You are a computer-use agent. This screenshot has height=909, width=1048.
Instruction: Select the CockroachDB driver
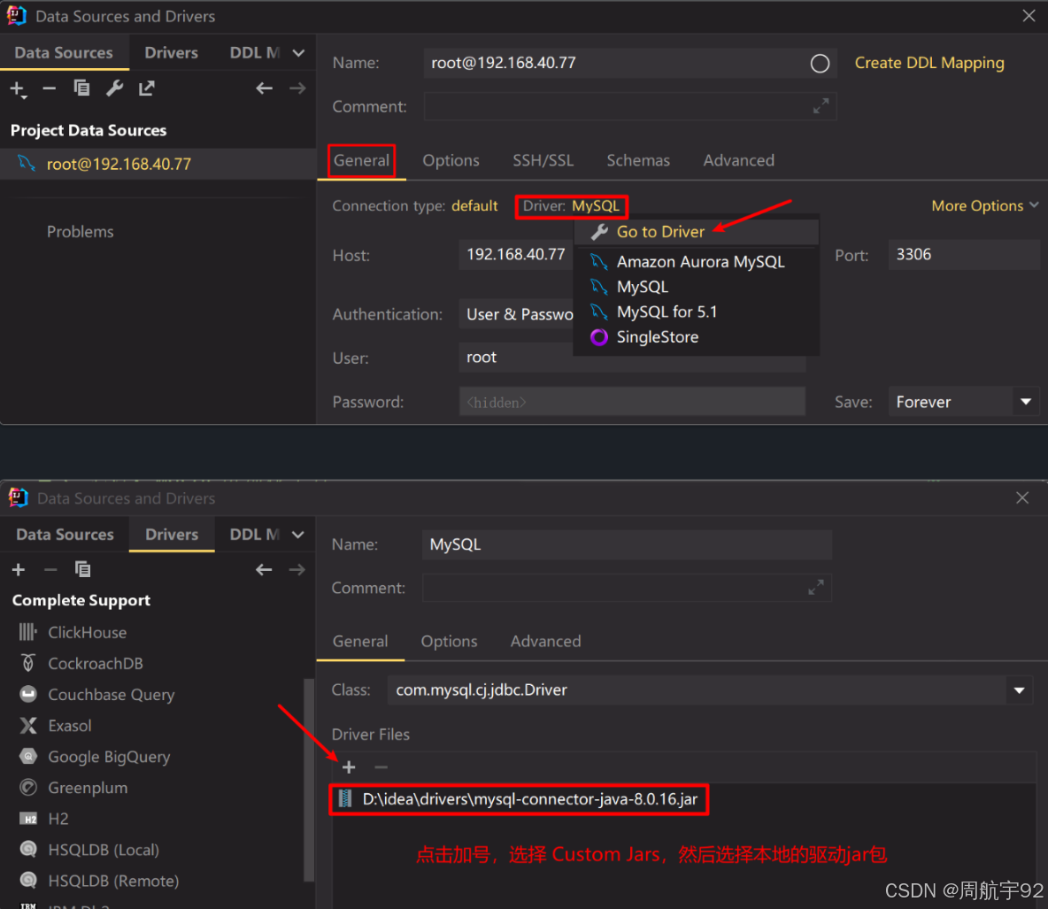[95, 663]
